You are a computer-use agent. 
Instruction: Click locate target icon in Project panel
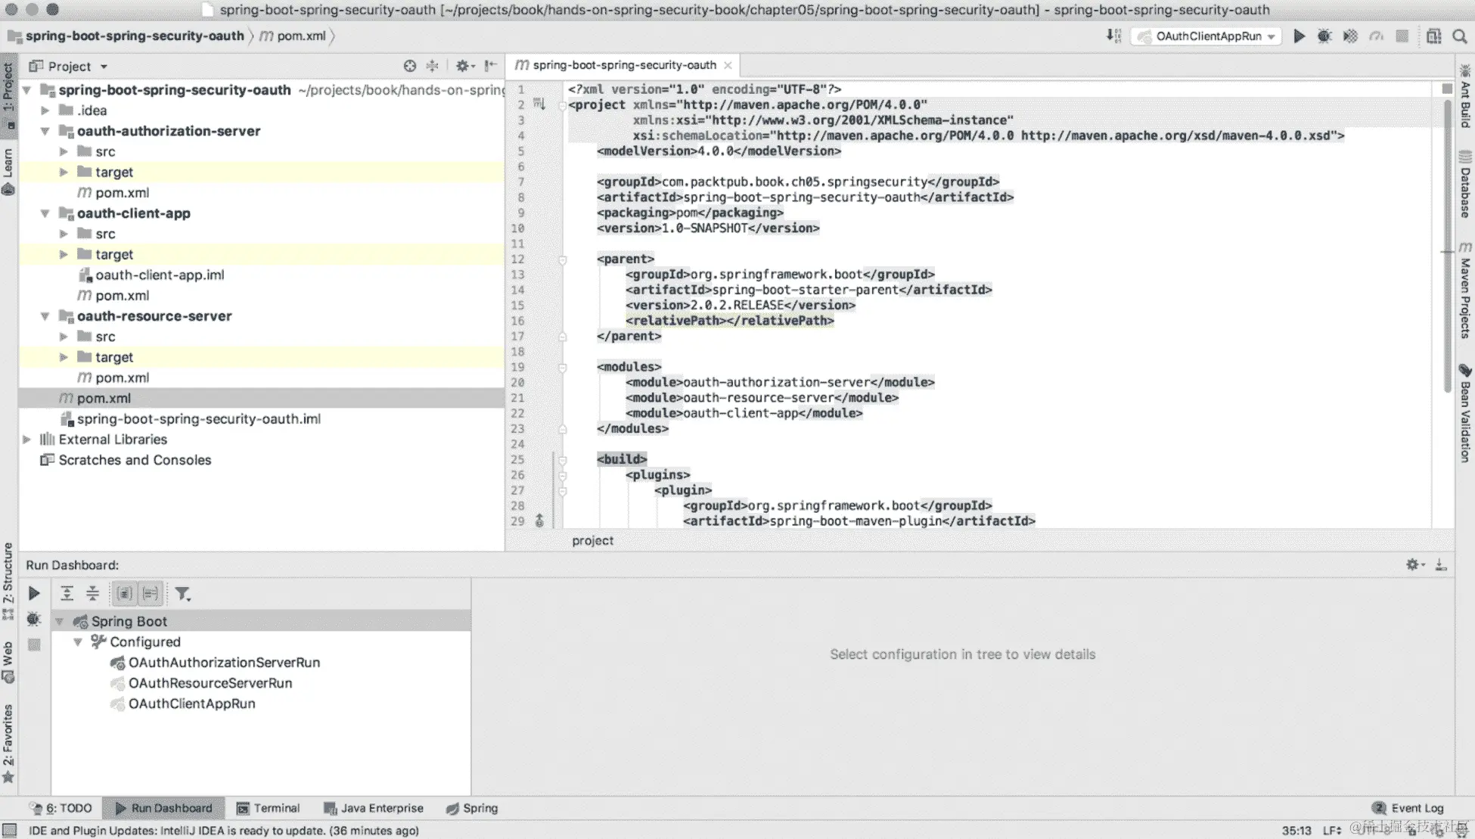[409, 66]
